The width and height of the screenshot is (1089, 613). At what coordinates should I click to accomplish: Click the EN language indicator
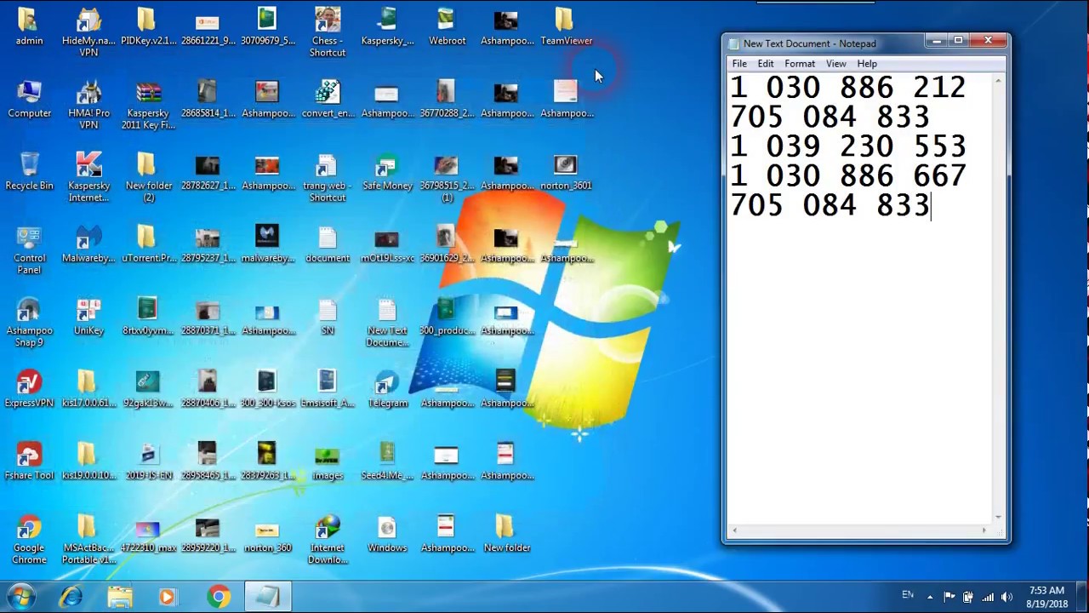(908, 595)
